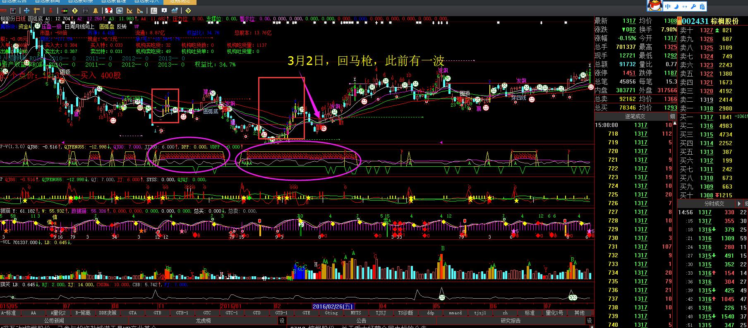748x328 pixels.
Task: Select the mmacd tab
Action: pos(455,313)
